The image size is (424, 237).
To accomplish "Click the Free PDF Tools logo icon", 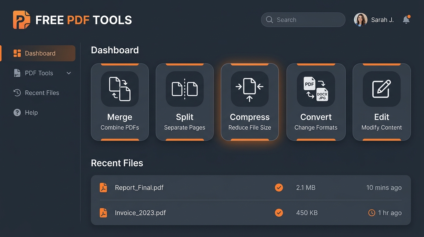I will click(x=22, y=20).
